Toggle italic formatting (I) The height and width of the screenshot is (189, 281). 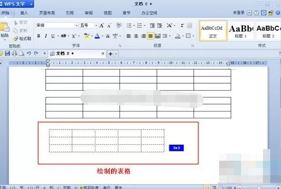46,36
